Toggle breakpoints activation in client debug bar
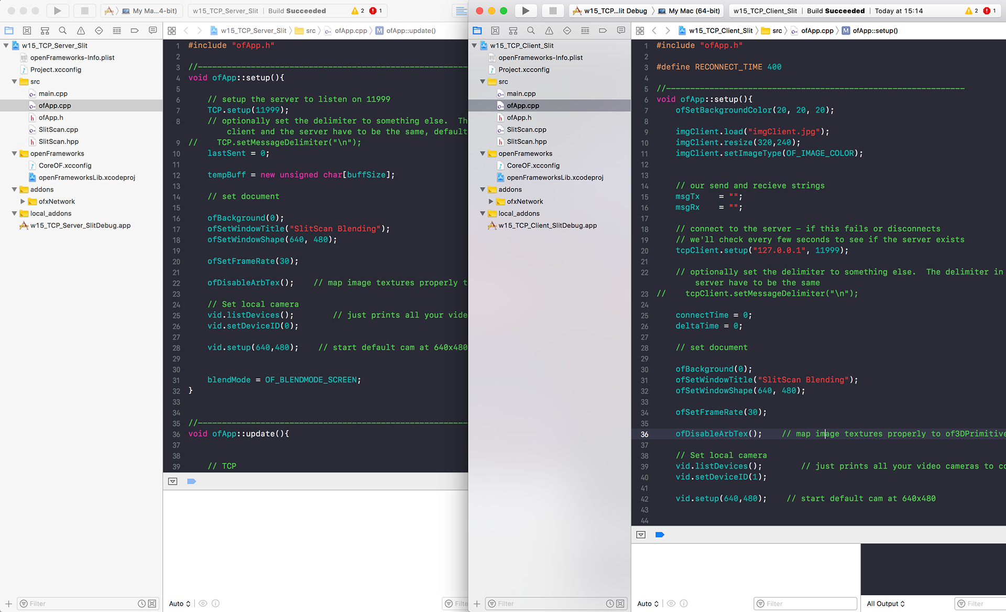The height and width of the screenshot is (612, 1006). click(660, 534)
